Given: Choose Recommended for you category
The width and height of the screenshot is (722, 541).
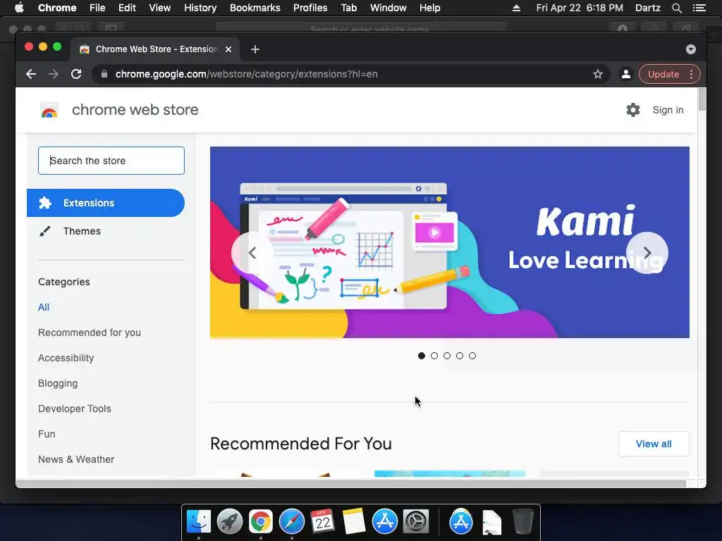Looking at the screenshot, I should point(90,332).
